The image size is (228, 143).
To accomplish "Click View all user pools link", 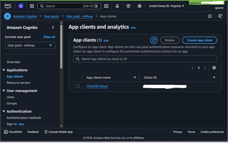I will [x=49, y=37].
